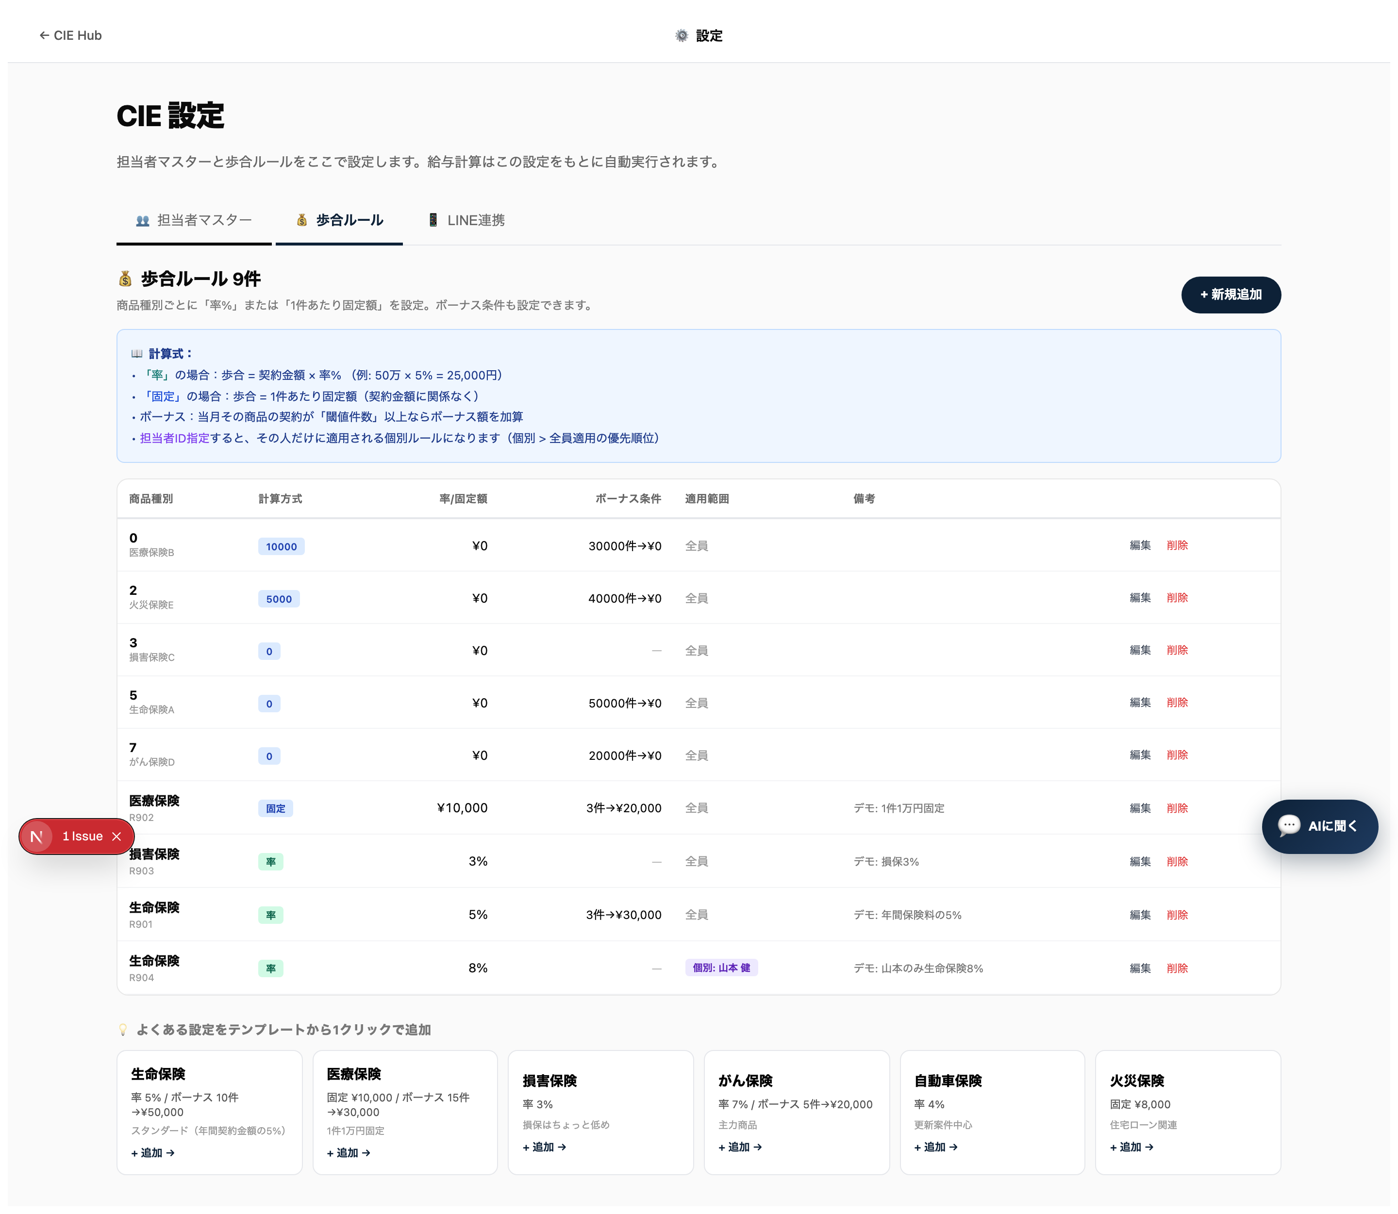Click the CIE 設定 page heading
This screenshot has width=1398, height=1214.
click(170, 116)
